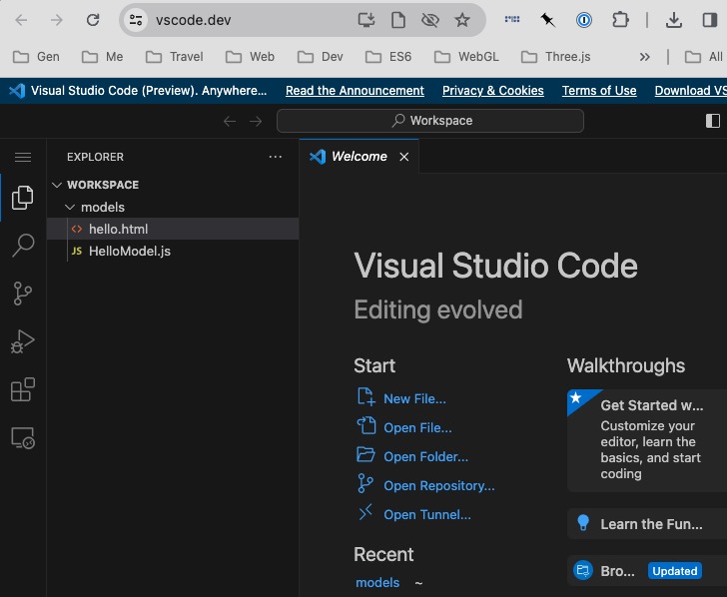
Task: Click the Explorer files icon
Action: (22, 198)
